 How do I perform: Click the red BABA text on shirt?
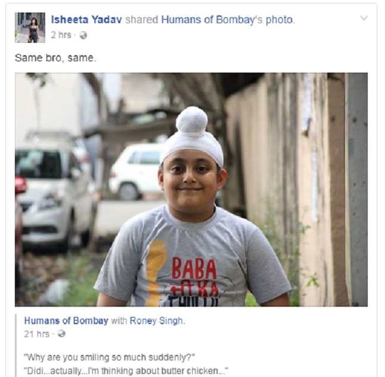[x=194, y=269]
